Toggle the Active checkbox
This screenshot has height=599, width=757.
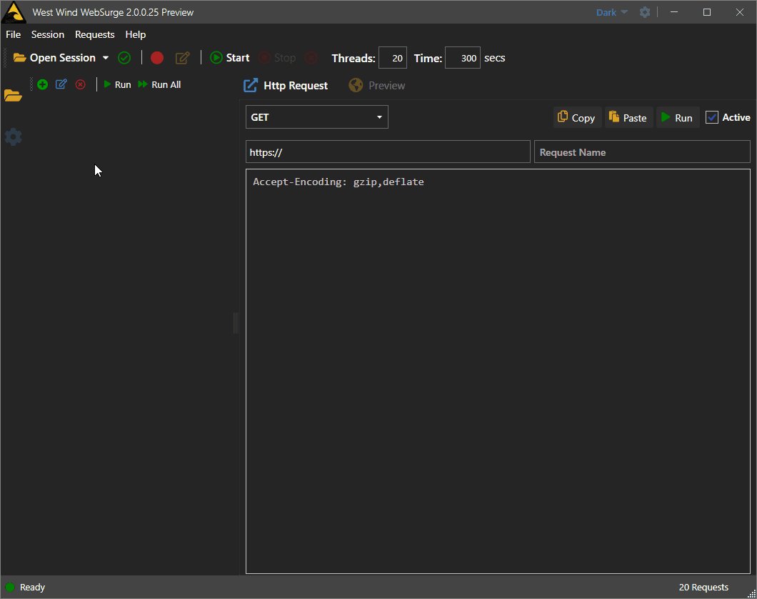point(712,117)
